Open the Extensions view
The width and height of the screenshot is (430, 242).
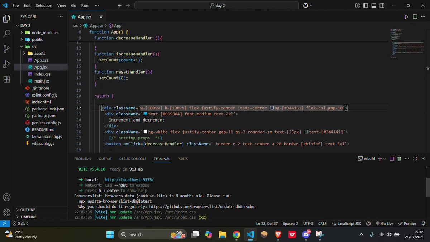[6, 79]
